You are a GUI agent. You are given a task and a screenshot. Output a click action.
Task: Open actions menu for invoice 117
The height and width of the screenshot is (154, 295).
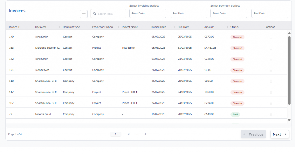(271, 92)
